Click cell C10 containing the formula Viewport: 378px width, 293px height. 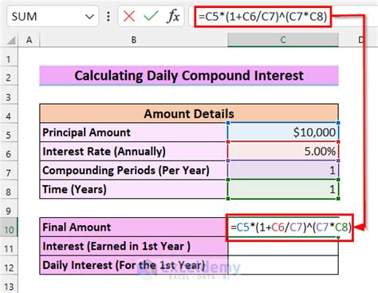283,228
